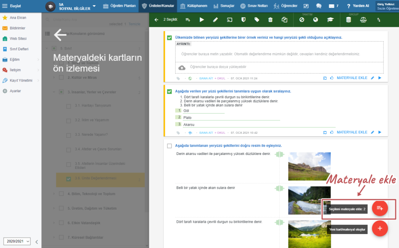This screenshot has width=399, height=248.
Task: Click the globe icon in green toolbar
Action: point(316,20)
